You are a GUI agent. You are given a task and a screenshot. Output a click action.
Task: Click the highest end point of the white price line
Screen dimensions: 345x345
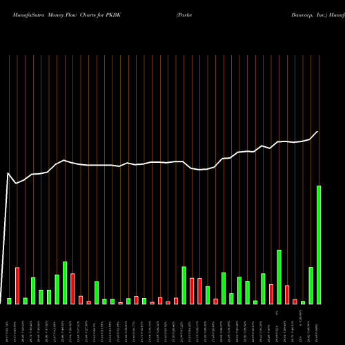(x=317, y=132)
